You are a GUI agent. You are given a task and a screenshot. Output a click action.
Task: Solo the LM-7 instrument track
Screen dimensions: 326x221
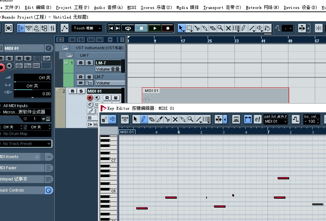(x=89, y=63)
